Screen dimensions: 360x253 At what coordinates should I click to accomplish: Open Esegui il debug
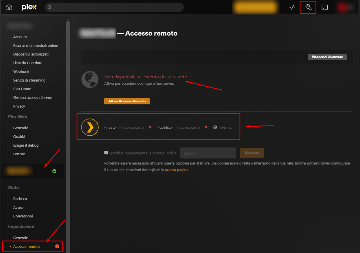(x=26, y=145)
